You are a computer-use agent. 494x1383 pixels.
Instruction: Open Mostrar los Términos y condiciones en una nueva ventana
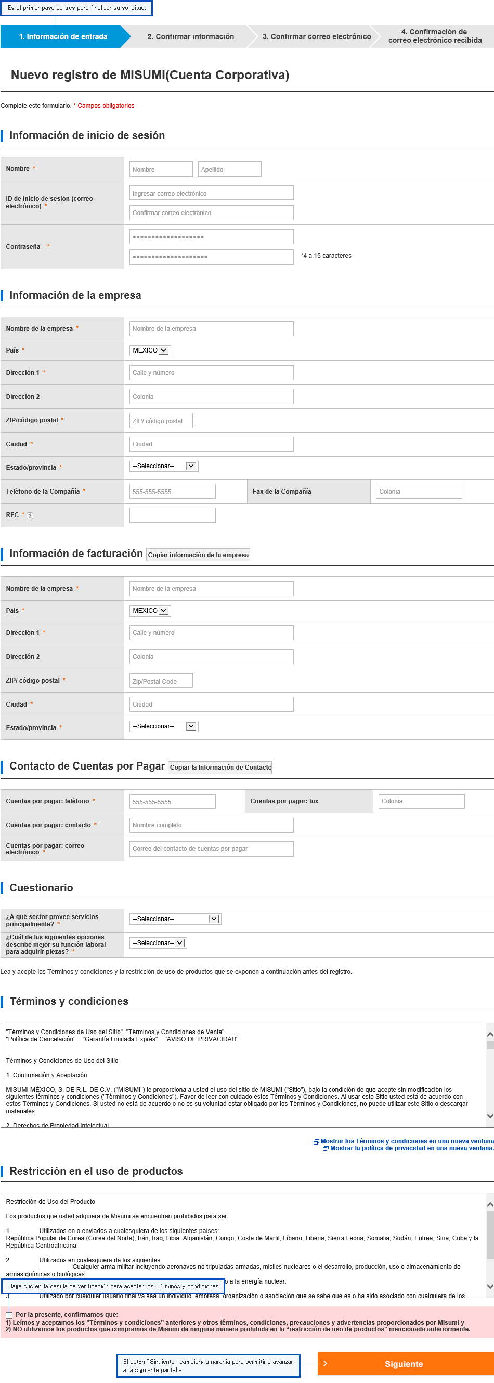pyautogui.click(x=407, y=1141)
